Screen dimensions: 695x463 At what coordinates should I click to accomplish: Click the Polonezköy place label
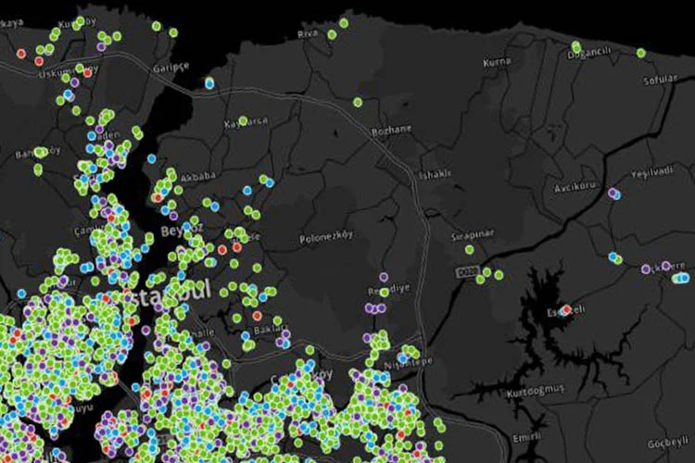pos(326,238)
